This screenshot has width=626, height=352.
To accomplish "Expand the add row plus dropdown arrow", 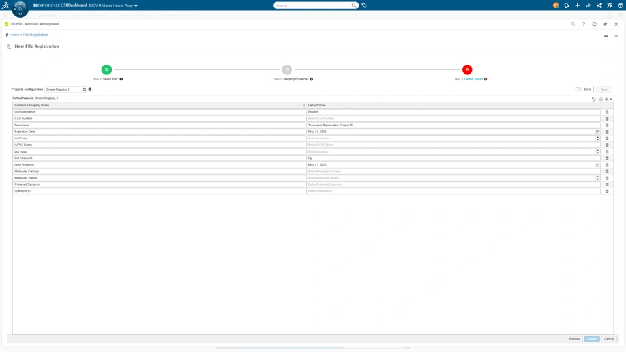I will tap(611, 99).
